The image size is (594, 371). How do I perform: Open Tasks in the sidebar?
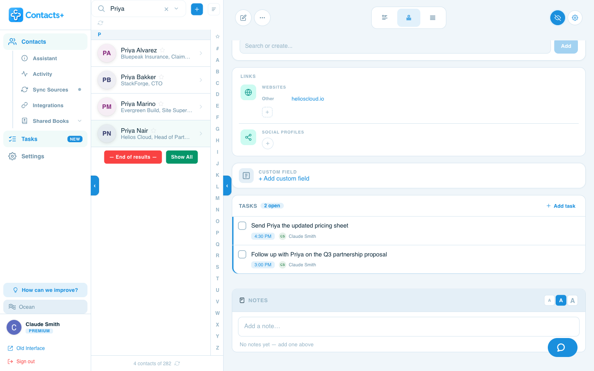[45, 139]
